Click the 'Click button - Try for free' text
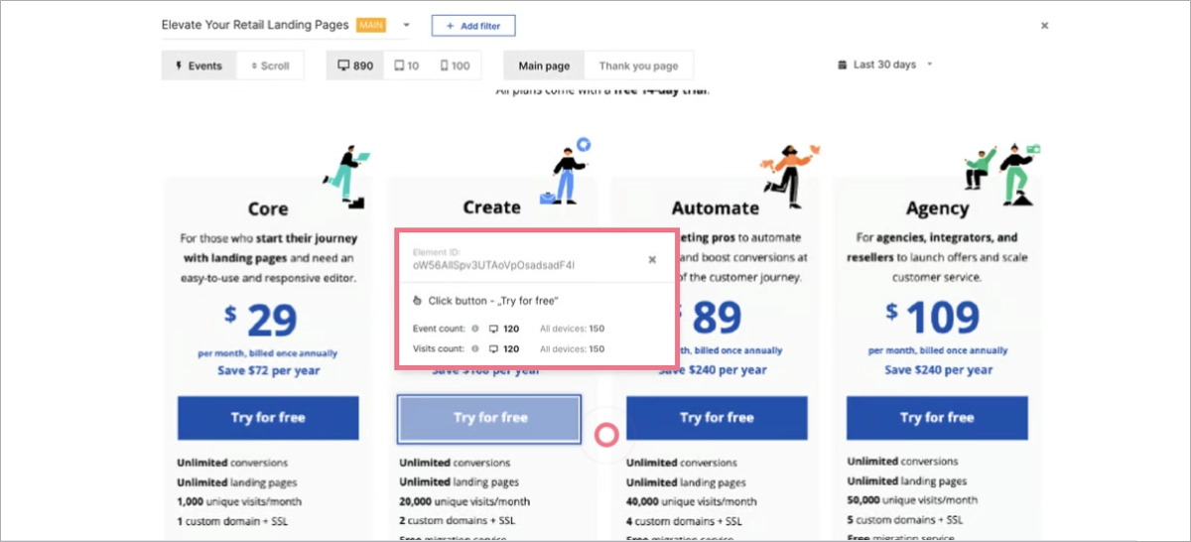Image resolution: width=1191 pixels, height=542 pixels. click(x=493, y=300)
